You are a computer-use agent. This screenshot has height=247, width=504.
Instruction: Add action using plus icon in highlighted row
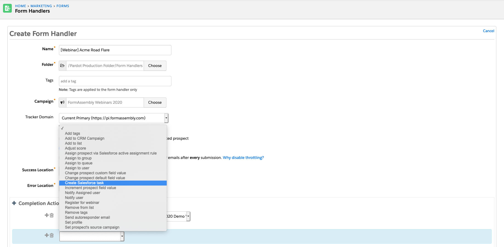47,235
